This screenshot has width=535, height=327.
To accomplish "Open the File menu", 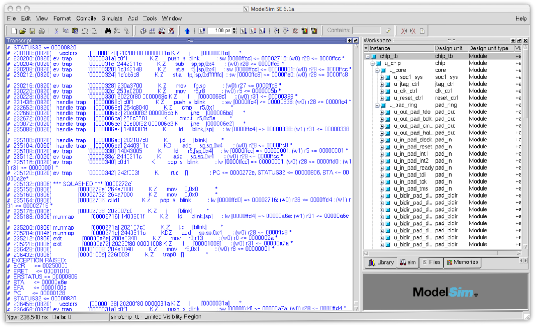I will tap(11, 18).
